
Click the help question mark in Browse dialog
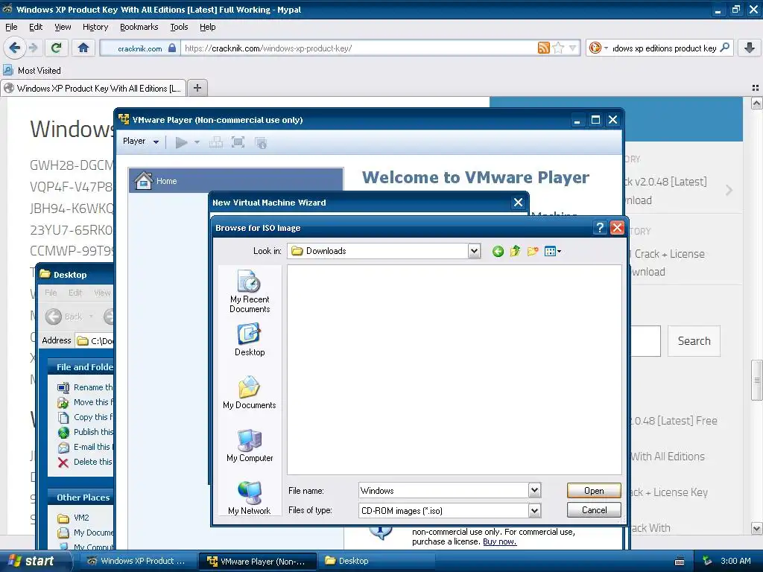click(x=600, y=228)
